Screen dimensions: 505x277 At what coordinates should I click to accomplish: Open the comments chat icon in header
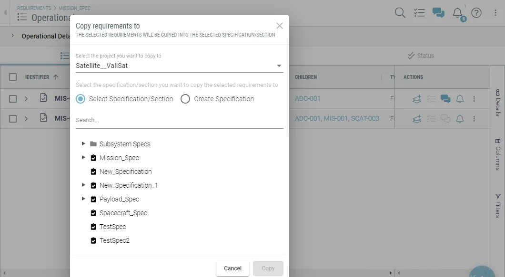click(x=438, y=13)
